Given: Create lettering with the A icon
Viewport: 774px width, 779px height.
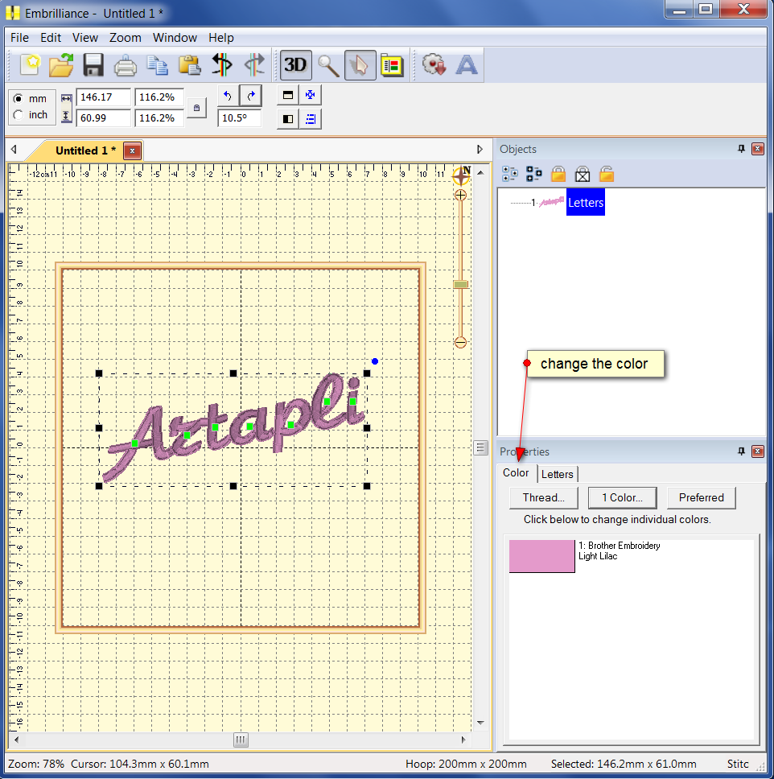Looking at the screenshot, I should click(x=467, y=65).
